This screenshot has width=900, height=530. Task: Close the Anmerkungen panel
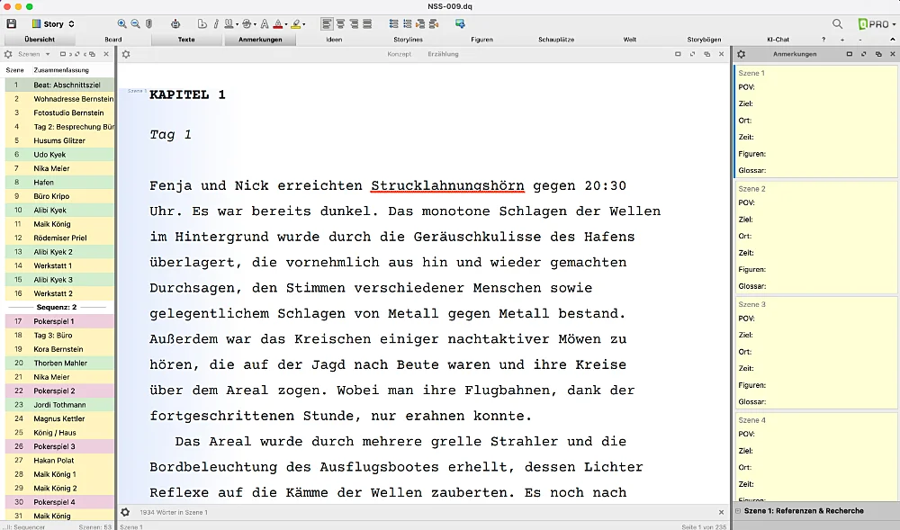click(x=893, y=54)
